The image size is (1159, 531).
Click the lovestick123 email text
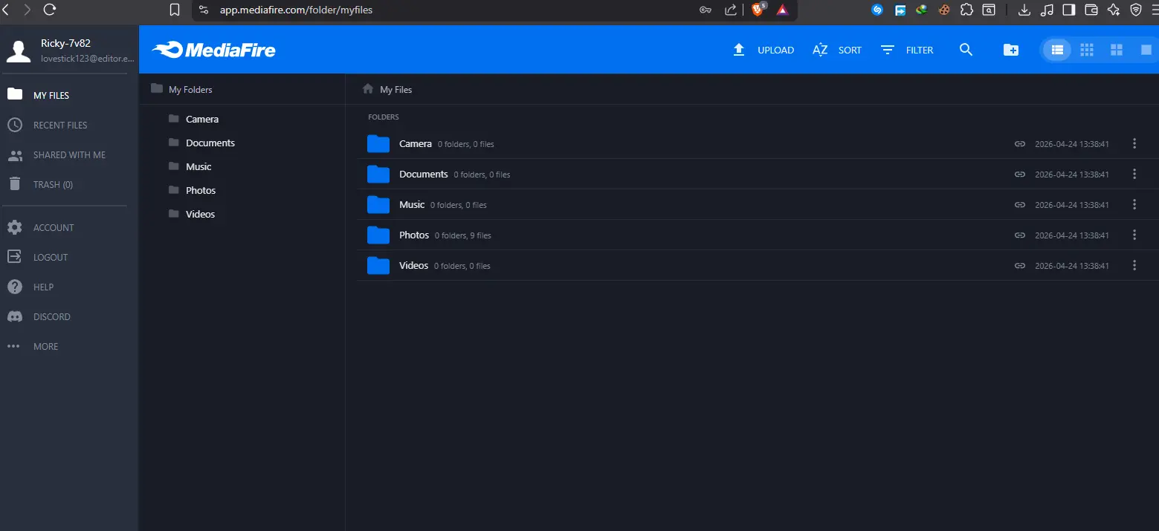(88, 58)
